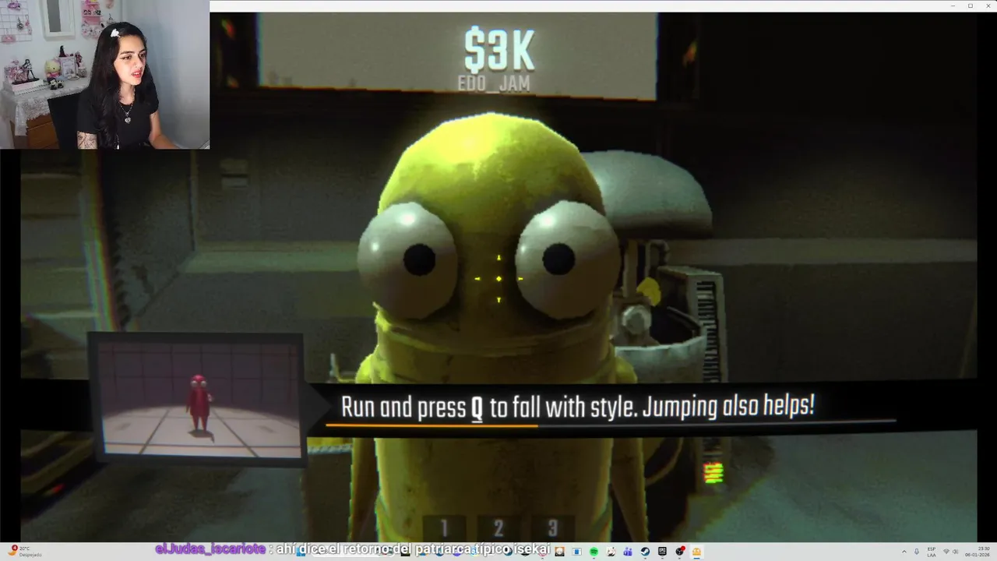The width and height of the screenshot is (997, 561).
Task: Click the yellow game icon in taskbar
Action: (697, 552)
